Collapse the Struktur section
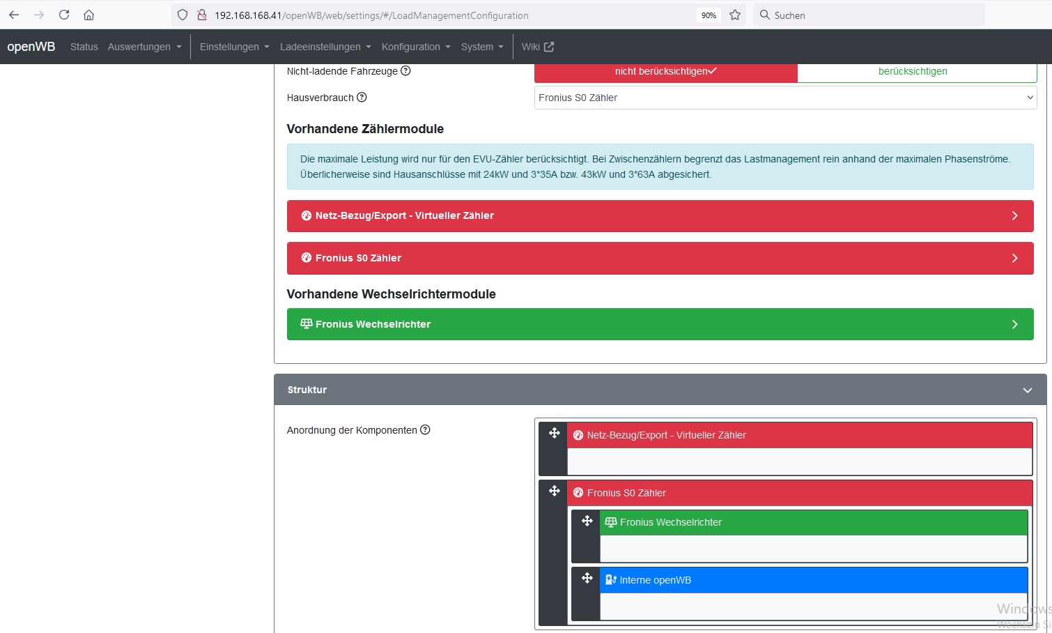Viewport: 1052px width, 633px height. coord(660,390)
